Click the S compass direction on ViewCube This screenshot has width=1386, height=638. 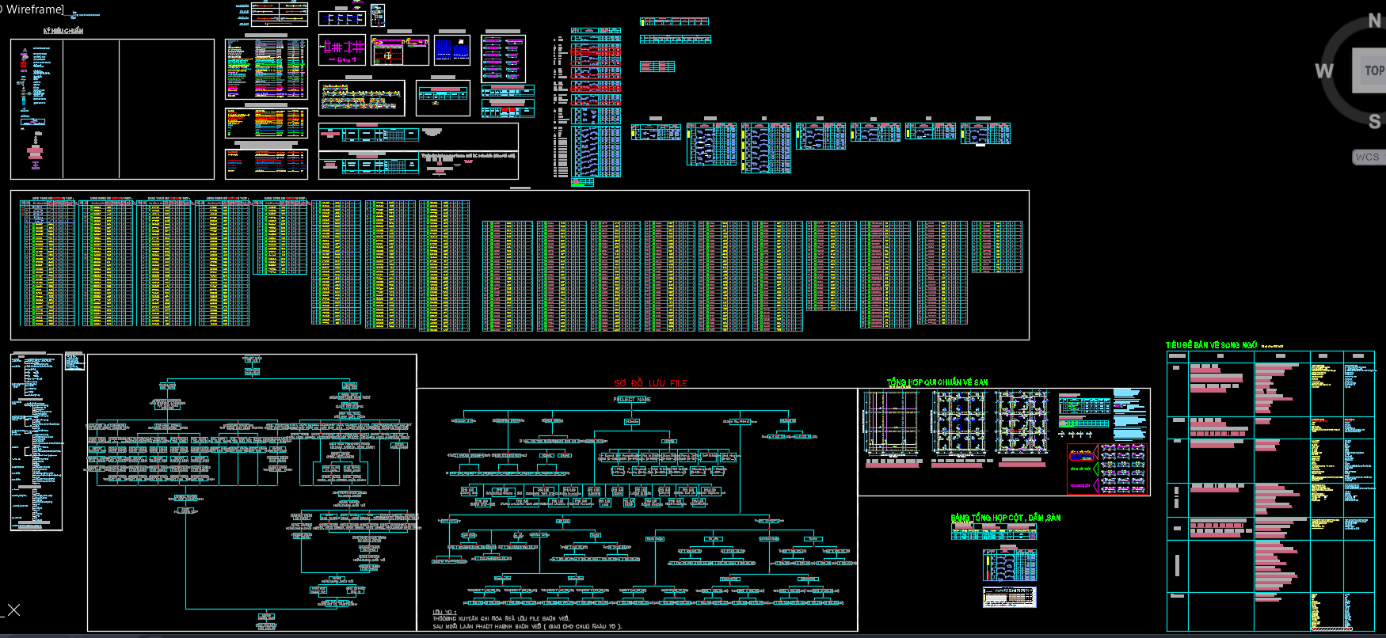(1374, 121)
